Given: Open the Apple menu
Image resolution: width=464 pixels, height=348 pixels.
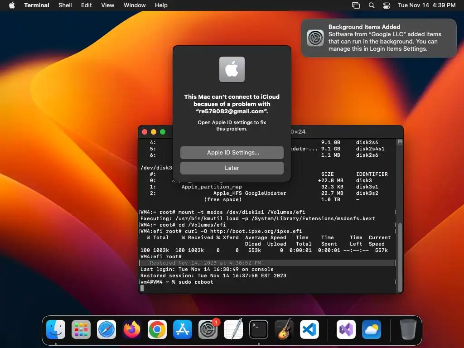Looking at the screenshot, I should click(x=12, y=5).
